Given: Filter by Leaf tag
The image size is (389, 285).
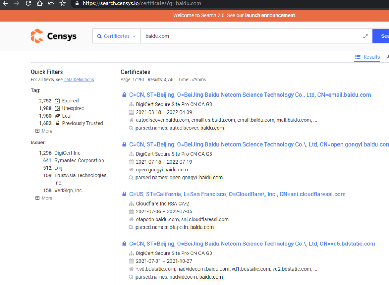Looking at the screenshot, I should tap(67, 116).
